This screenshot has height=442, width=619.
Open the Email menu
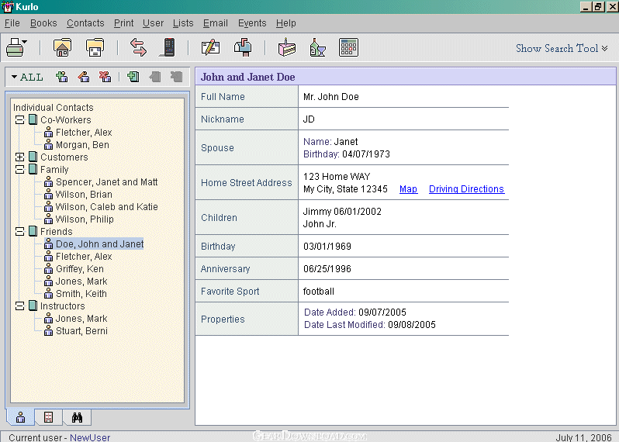coord(216,23)
